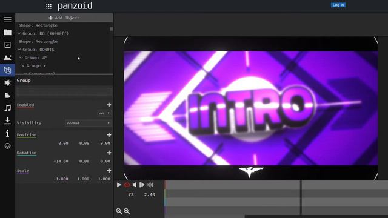Click Position Z value 0.00

coord(105,143)
